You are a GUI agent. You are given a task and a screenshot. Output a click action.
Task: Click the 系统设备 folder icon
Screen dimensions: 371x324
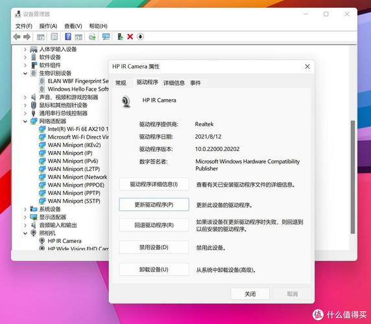[34, 209]
